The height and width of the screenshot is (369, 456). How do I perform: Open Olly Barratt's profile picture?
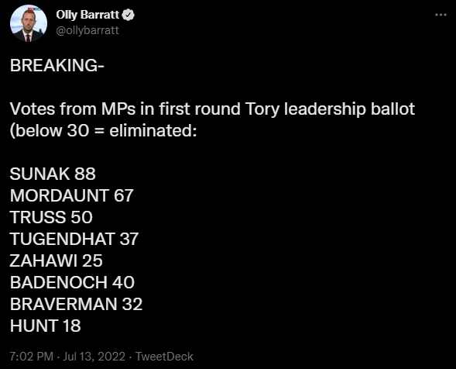click(29, 23)
